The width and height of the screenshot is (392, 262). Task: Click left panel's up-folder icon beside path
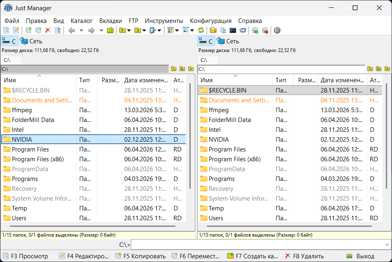(182, 69)
